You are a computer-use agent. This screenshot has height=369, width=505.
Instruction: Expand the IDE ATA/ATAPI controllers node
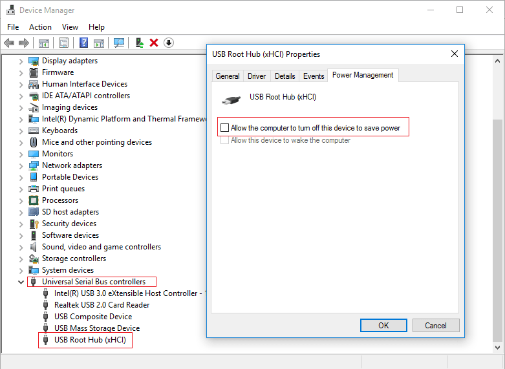pyautogui.click(x=21, y=96)
